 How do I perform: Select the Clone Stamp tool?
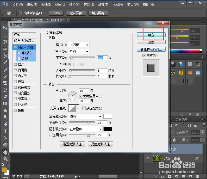coord(5,83)
